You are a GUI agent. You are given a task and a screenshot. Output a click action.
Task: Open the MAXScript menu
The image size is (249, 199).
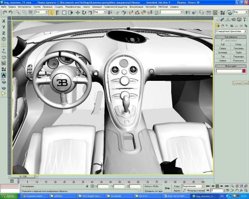point(163,7)
